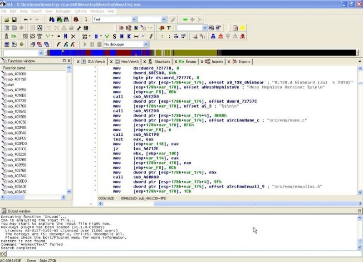Viewport: 363px width, 262px height.
Task: Click the sub_460AA0 call operand
Action: point(146,177)
